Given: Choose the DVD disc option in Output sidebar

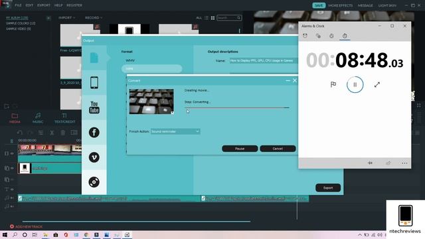Looking at the screenshot, I should point(94,182).
